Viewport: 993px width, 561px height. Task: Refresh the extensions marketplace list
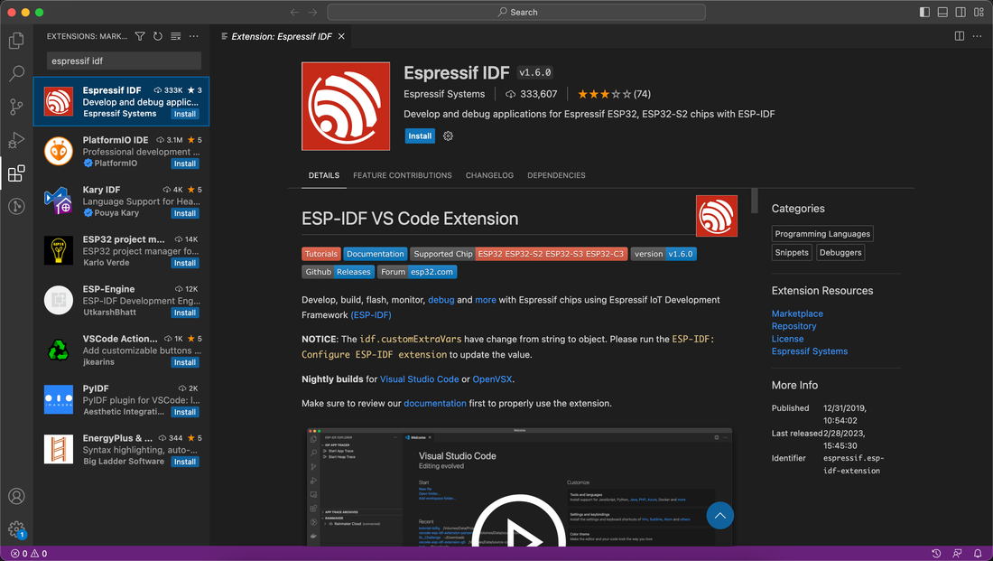click(158, 35)
